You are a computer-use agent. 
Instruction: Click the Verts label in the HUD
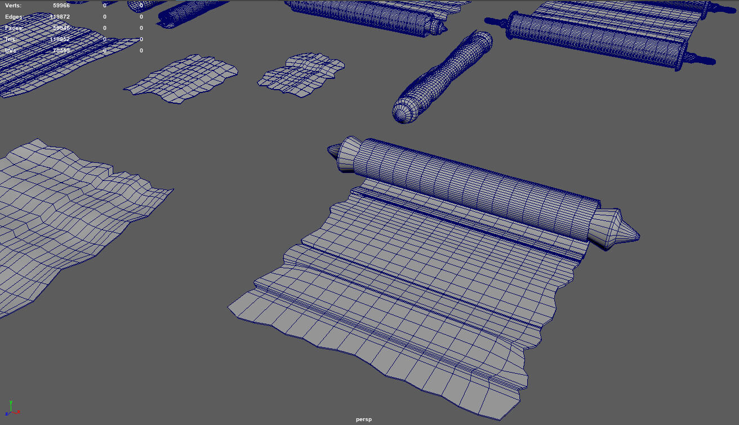tap(14, 6)
